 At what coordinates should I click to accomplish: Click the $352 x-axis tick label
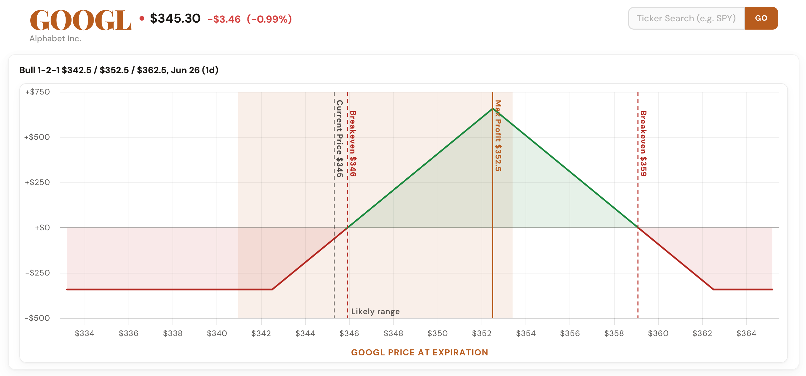482,333
